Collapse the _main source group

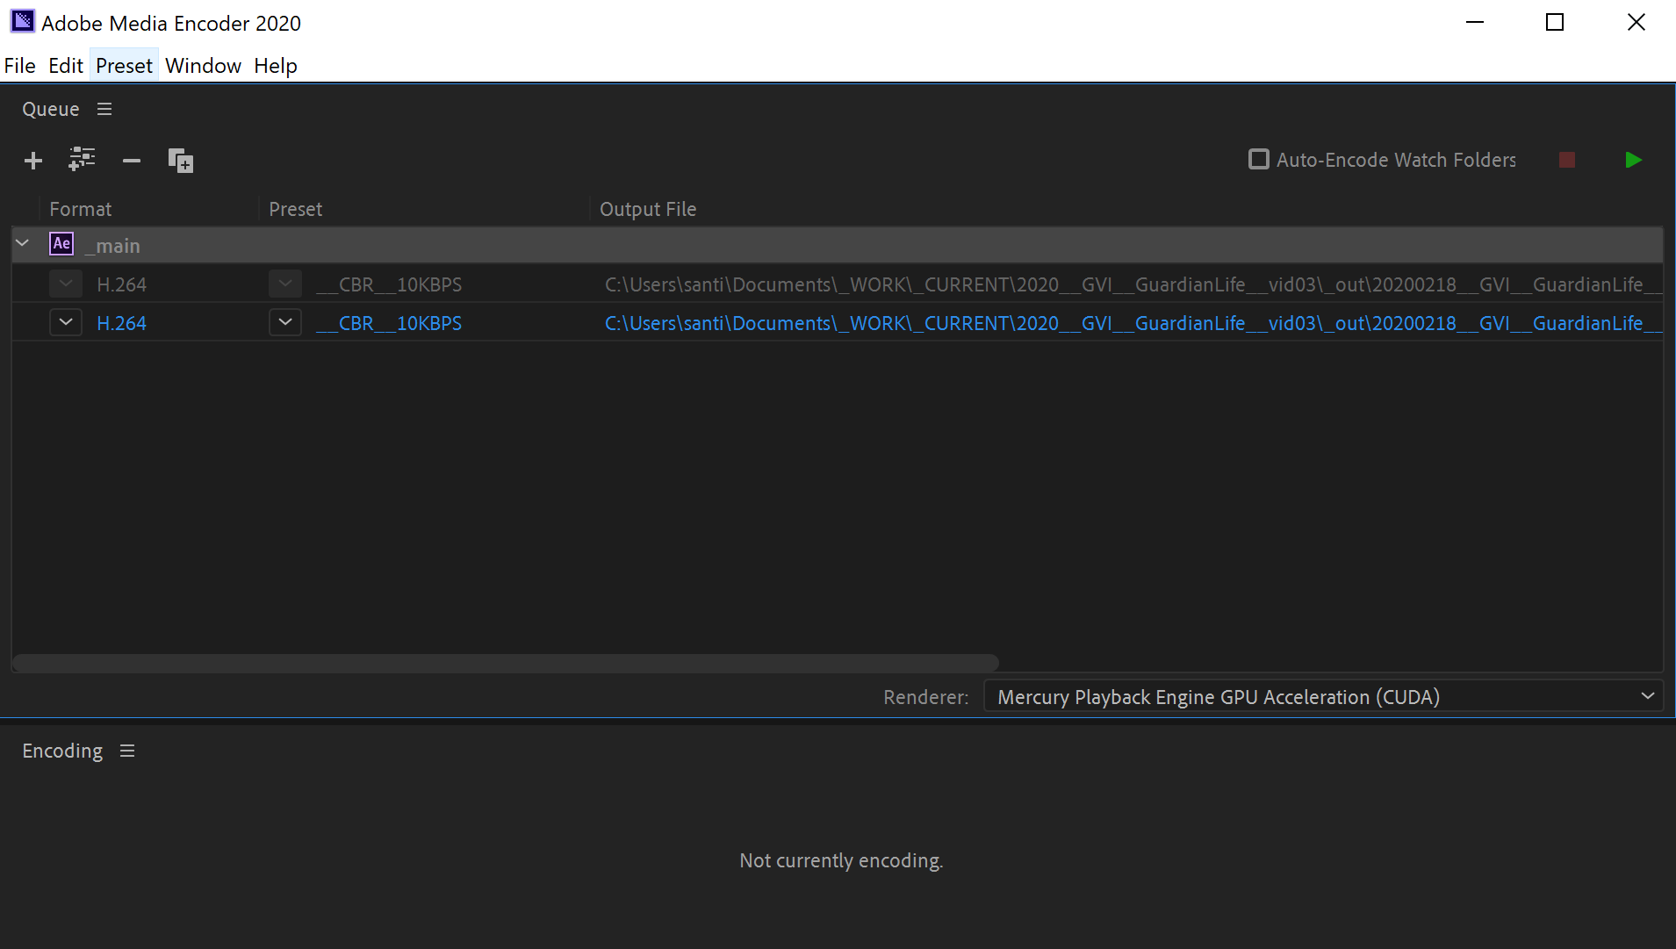tap(23, 244)
